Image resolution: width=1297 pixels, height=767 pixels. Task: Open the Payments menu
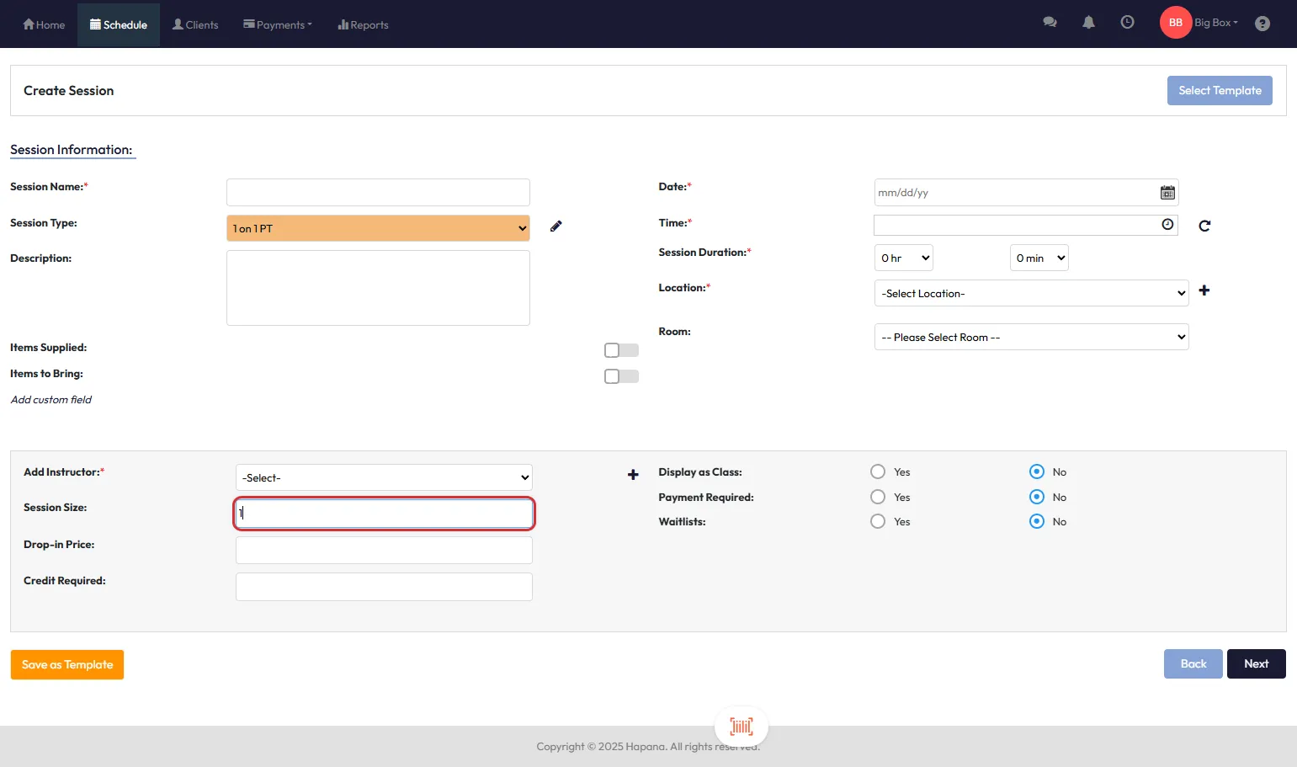[278, 24]
